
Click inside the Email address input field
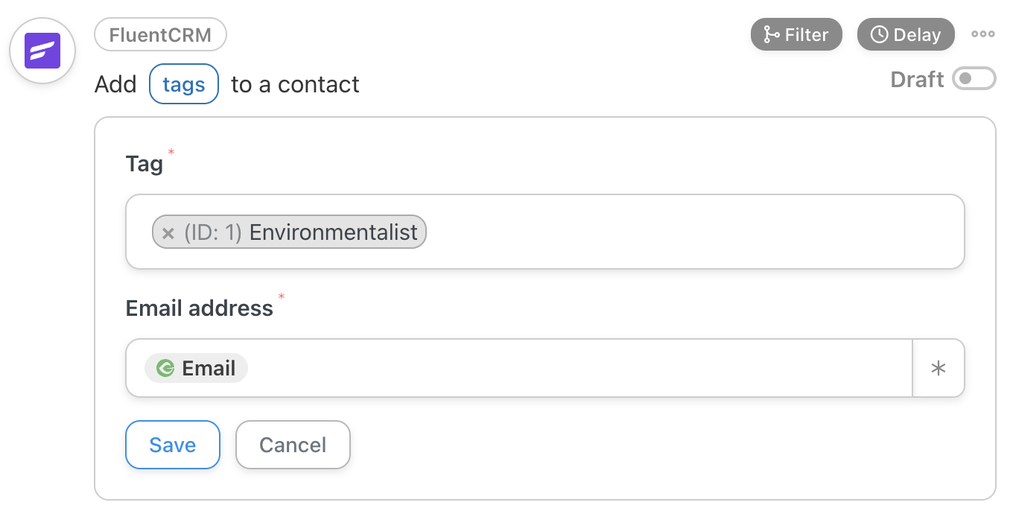point(521,367)
